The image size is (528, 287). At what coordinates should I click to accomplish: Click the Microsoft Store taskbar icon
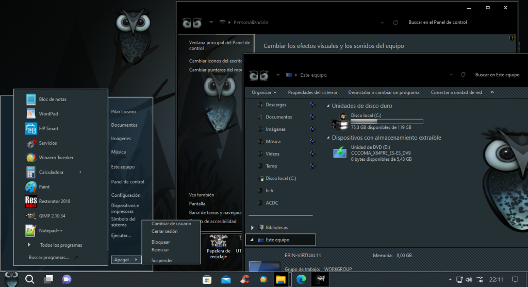click(x=207, y=279)
